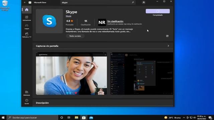The image size is (214, 120).
Task: Click Microsoft Store icon on the taskbar
Action: [84, 118]
